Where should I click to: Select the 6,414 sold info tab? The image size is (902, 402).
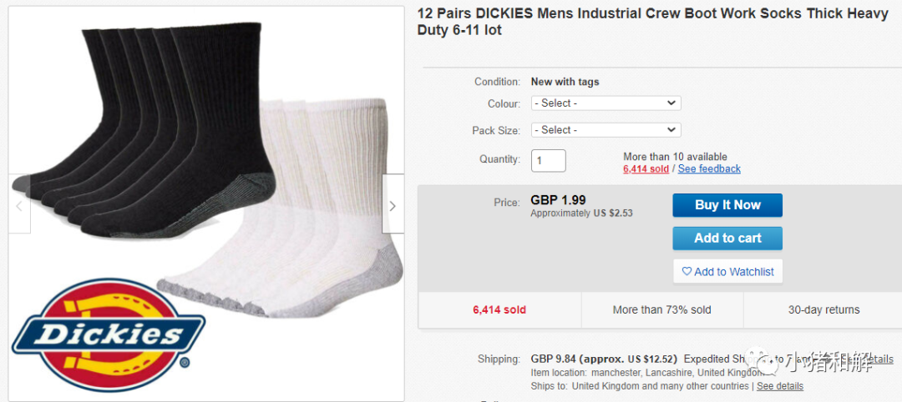tap(499, 310)
